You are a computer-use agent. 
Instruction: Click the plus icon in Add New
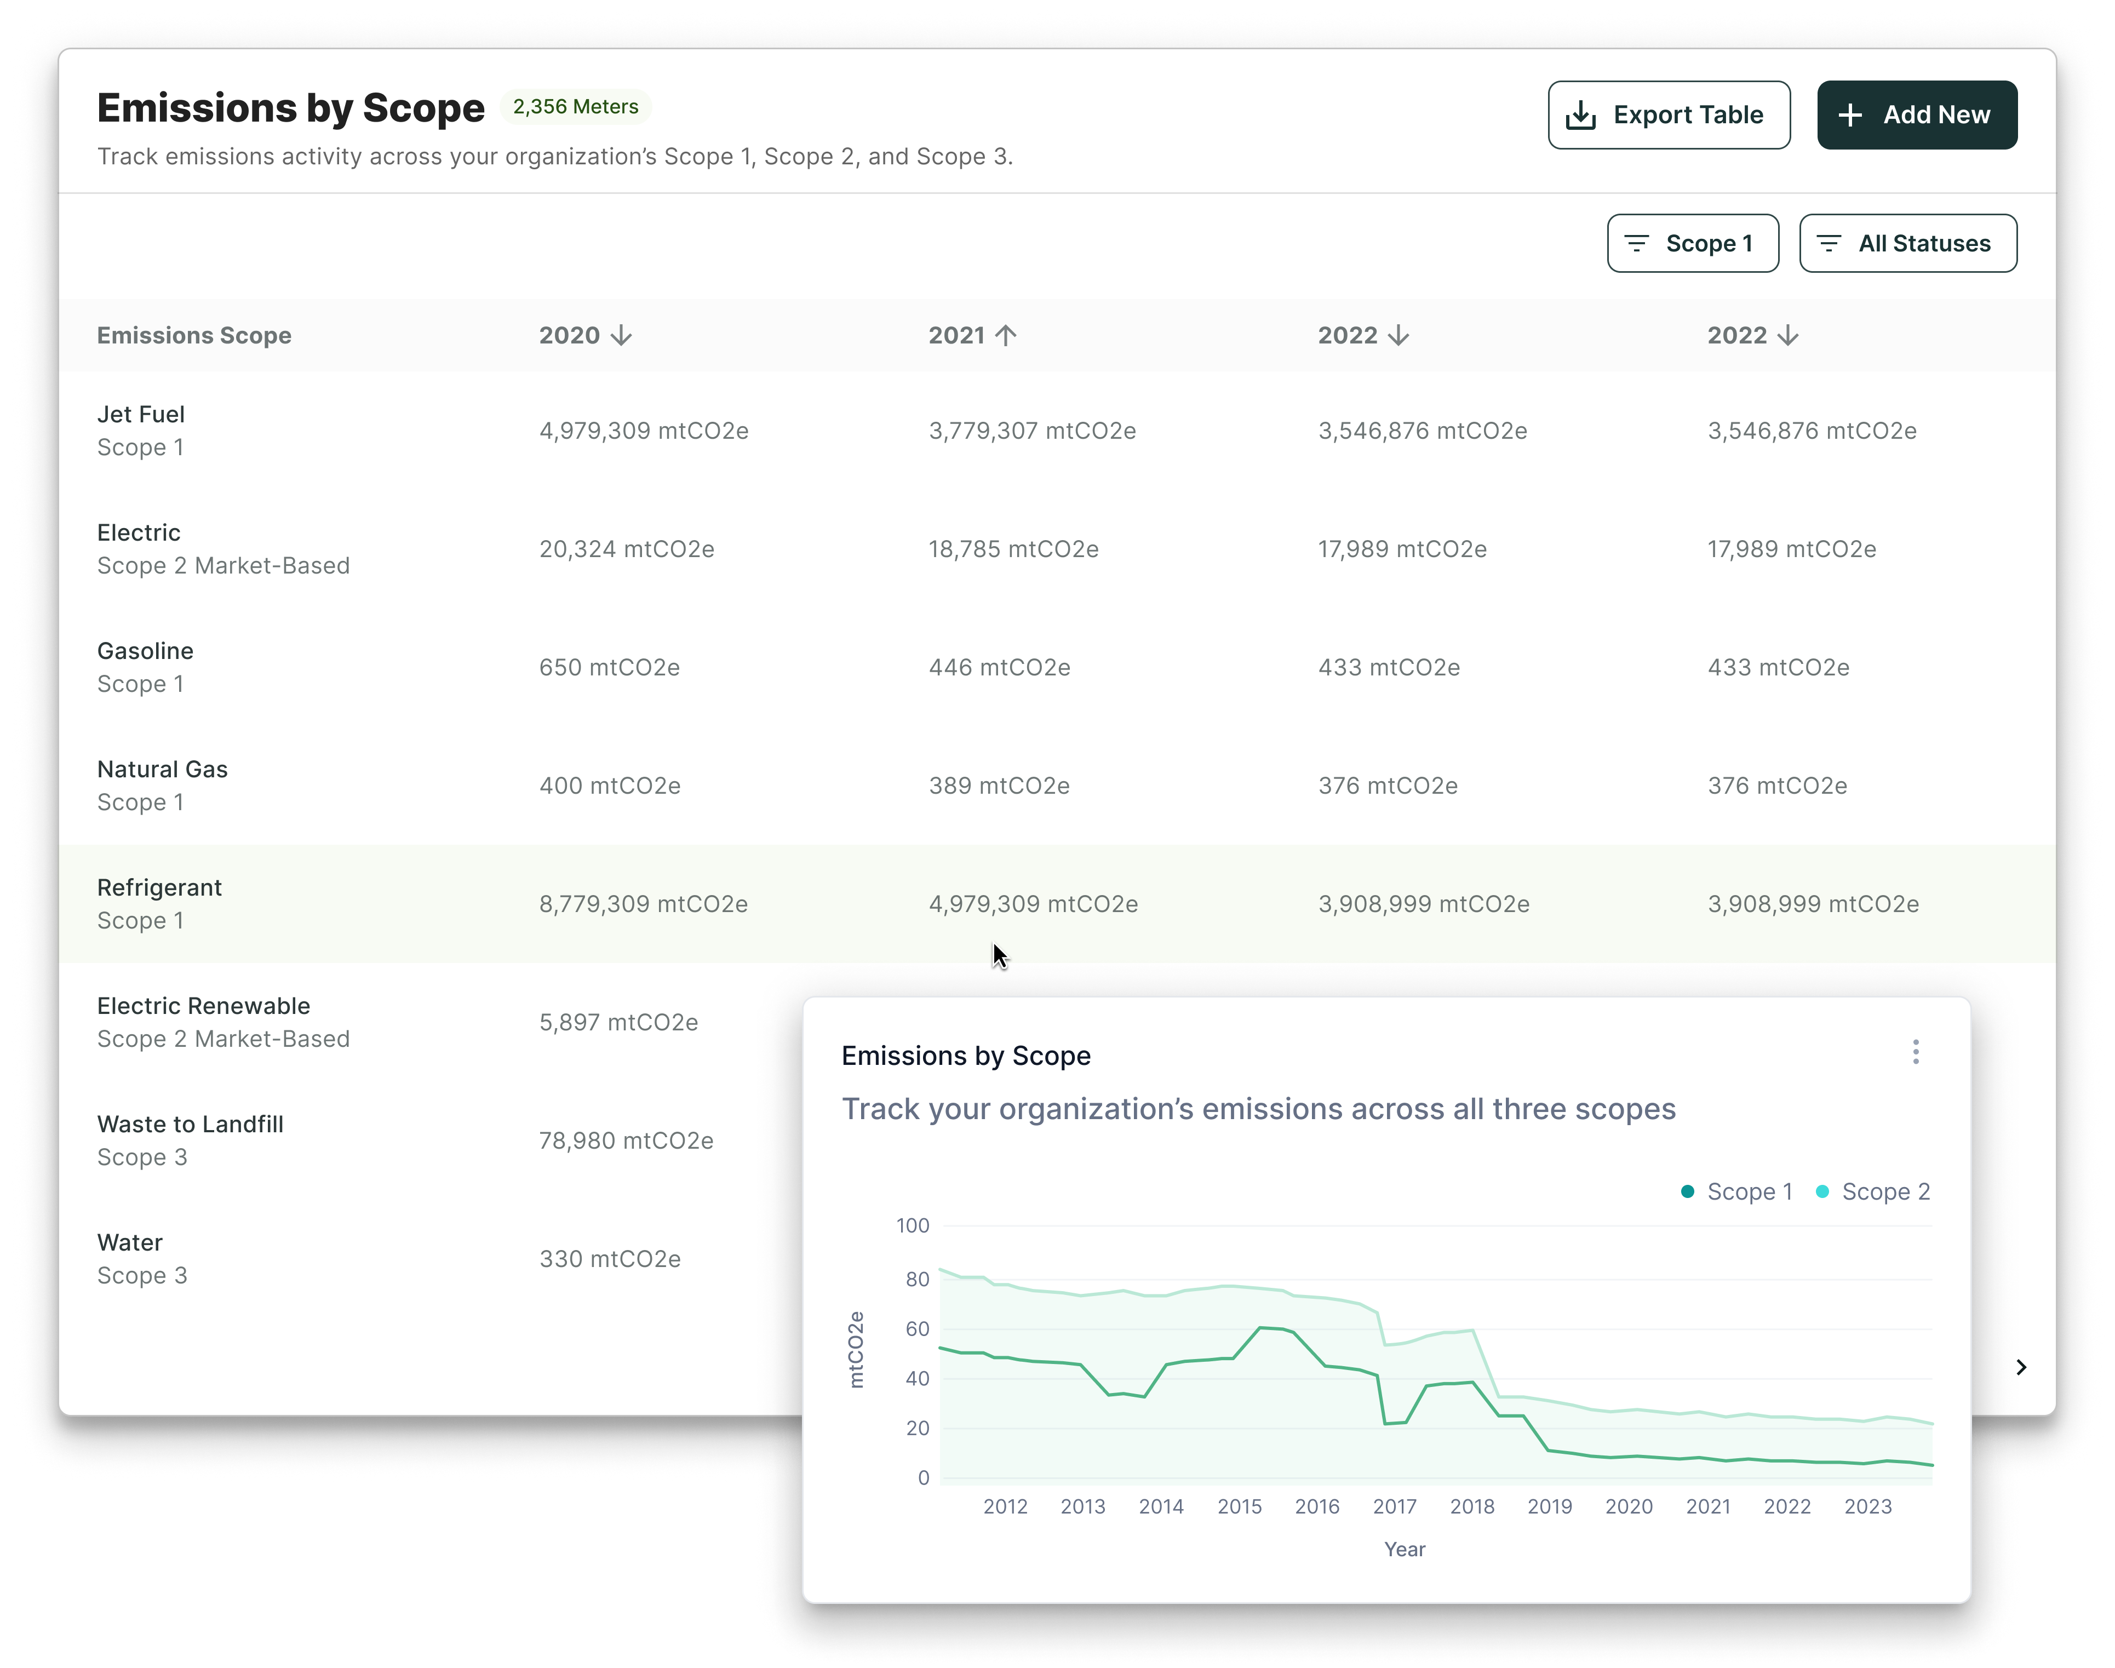pos(1849,115)
